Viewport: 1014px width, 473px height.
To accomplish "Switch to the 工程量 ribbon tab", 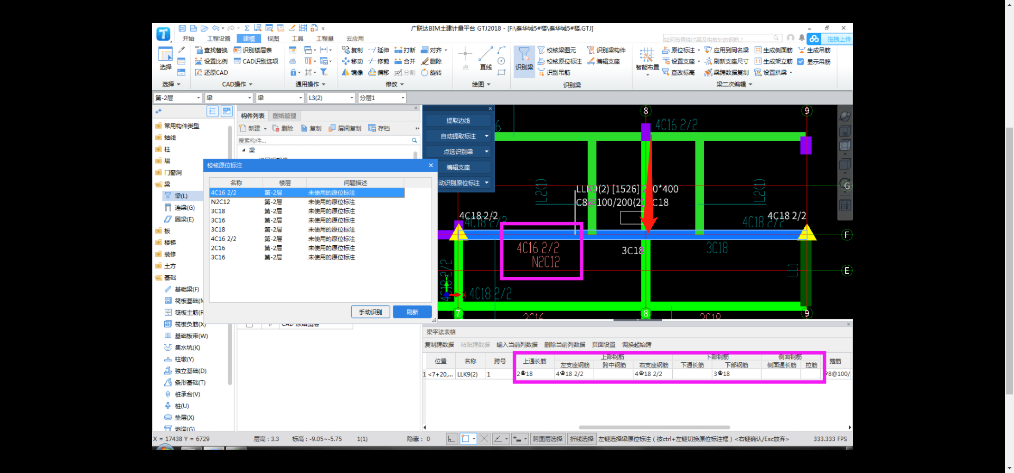I will click(325, 38).
